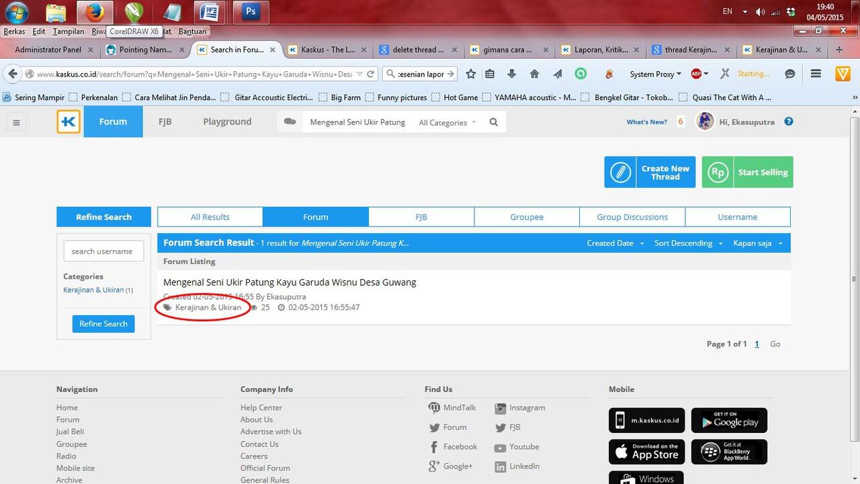Click inside the search username field
The image size is (860, 484).
103,251
